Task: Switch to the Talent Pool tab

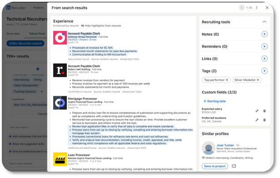Action: pyautogui.click(x=37, y=34)
